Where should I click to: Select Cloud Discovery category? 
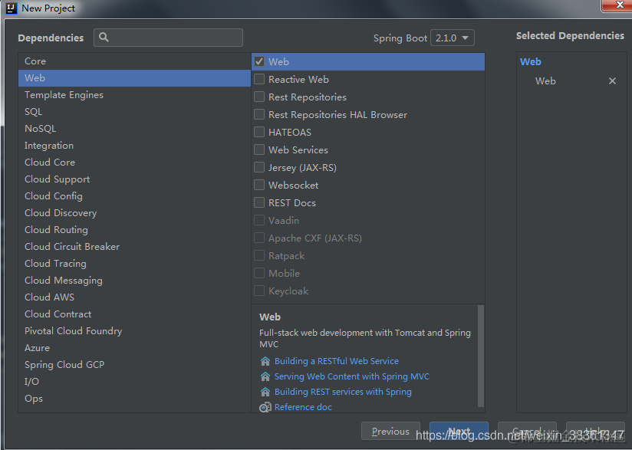click(x=134, y=212)
